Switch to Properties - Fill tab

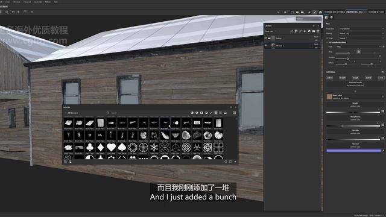355,12
